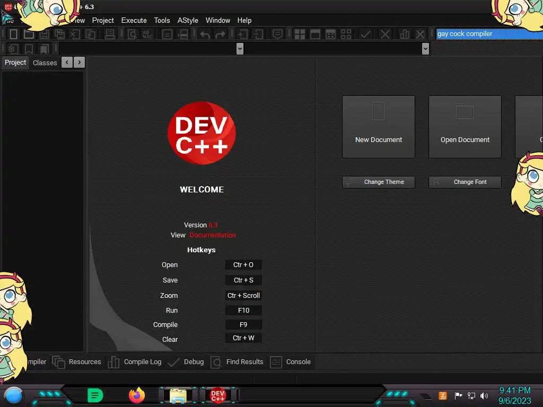The image size is (543, 407).
Task: Click the 'F10' Run hotkey label
Action: click(243, 311)
